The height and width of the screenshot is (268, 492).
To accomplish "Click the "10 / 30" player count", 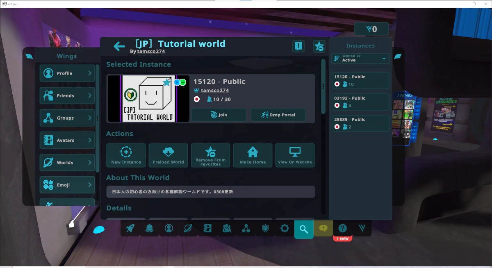I will pyautogui.click(x=222, y=100).
